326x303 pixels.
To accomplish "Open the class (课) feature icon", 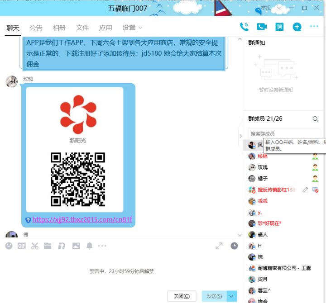I will pos(279,27).
